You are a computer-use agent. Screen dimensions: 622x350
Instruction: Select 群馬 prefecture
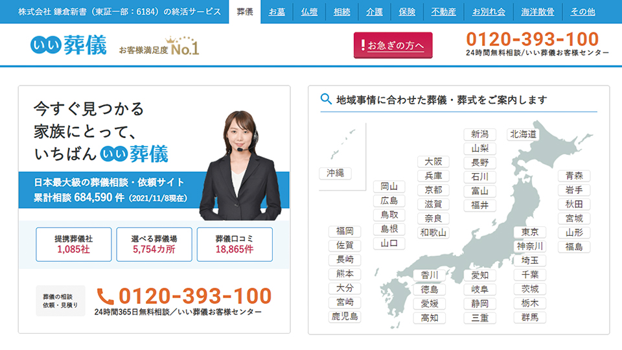(530, 318)
